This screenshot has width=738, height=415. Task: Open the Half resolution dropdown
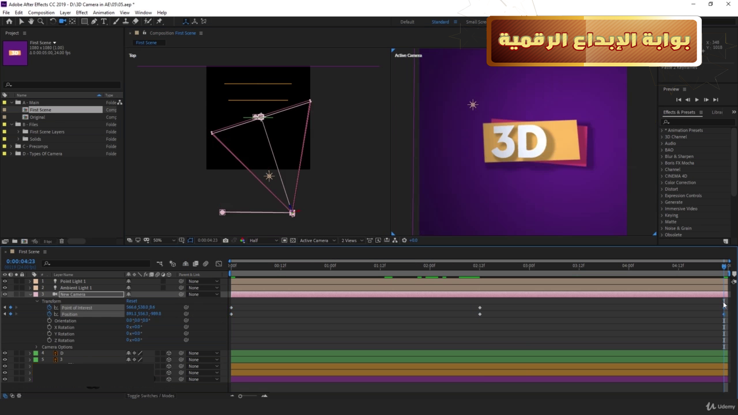point(264,240)
